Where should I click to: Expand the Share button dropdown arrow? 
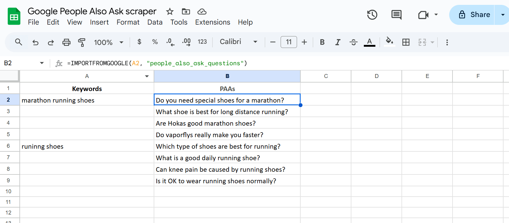coord(503,15)
